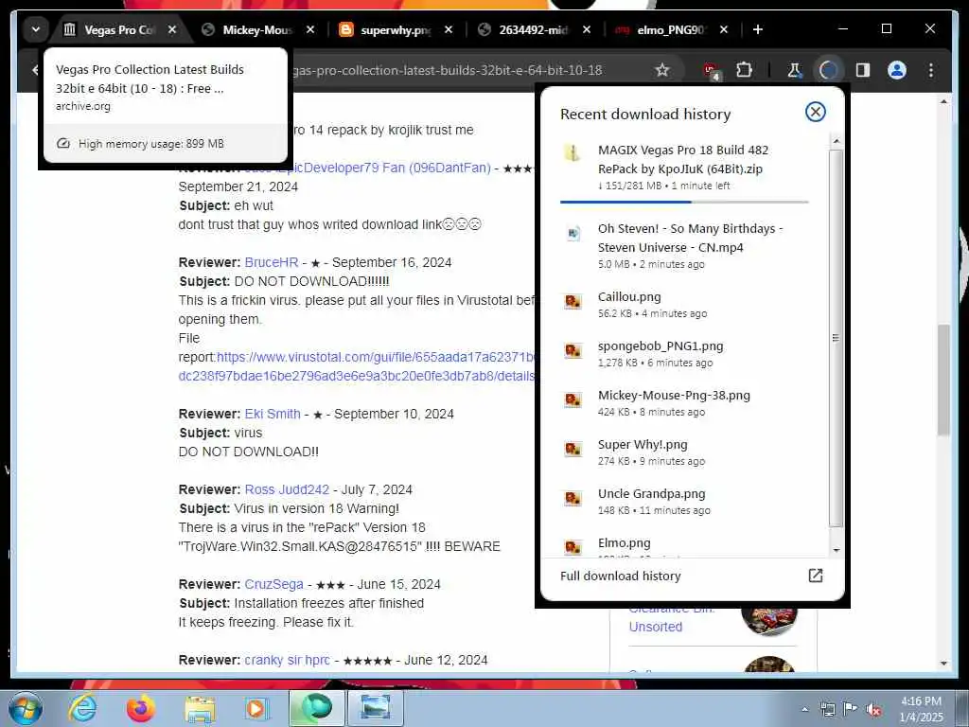The image size is (969, 727).
Task: Open the Action Center flag tray icon
Action: (851, 709)
